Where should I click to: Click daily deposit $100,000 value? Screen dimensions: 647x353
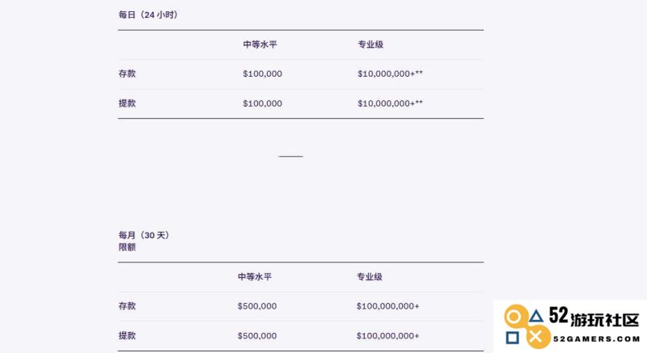(262, 74)
